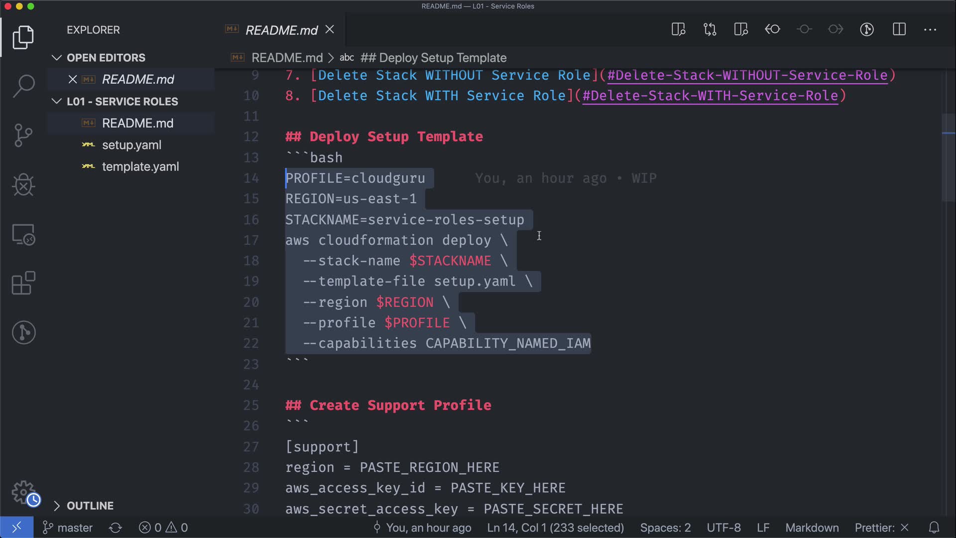Open the Search view in activity bar

[23, 86]
